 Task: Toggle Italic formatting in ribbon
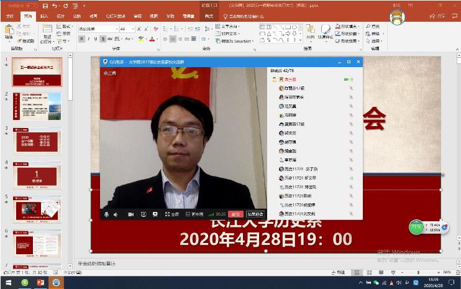(89, 39)
